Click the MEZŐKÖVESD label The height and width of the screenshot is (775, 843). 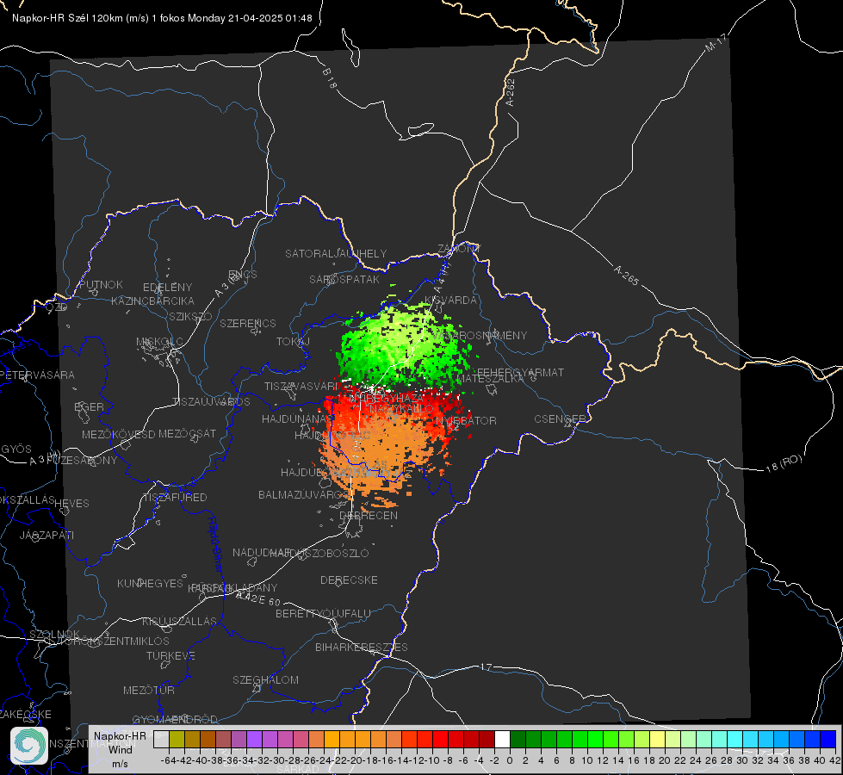pos(119,434)
